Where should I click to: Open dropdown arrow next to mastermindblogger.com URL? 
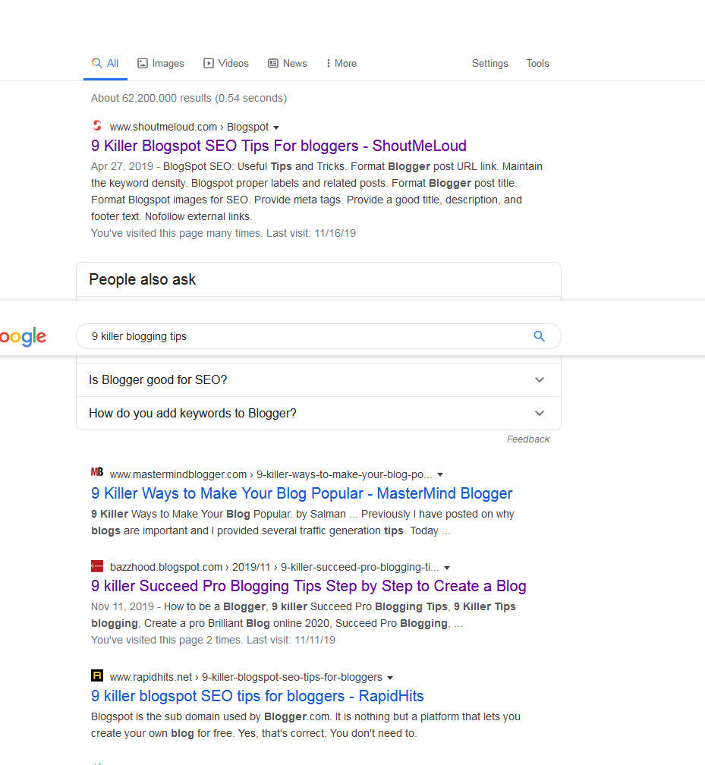440,475
